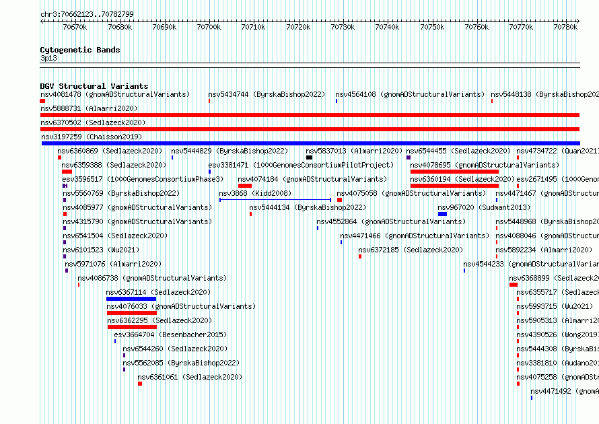Screen dimensions: 599x424
Task: Click nsv4085977 gnomADStructuralVariants label
Action: (137, 207)
